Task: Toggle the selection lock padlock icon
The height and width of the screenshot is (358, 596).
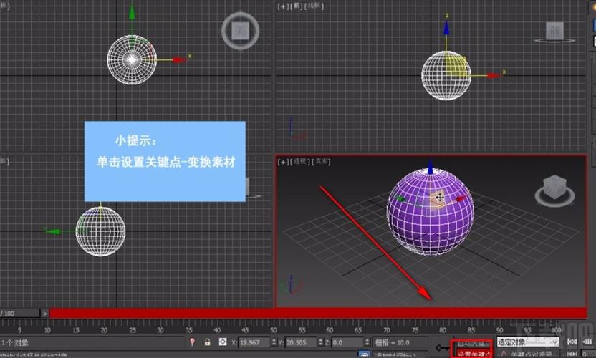Action: [x=207, y=342]
